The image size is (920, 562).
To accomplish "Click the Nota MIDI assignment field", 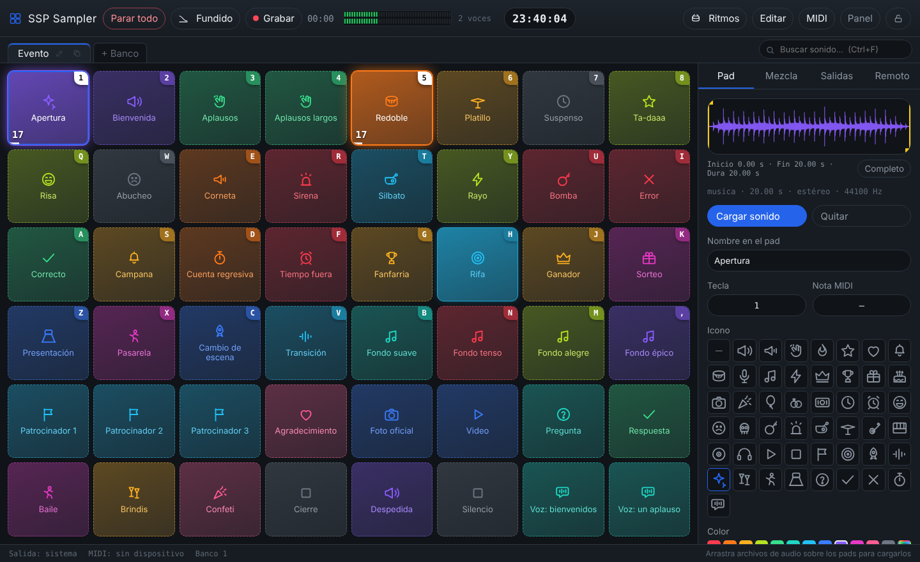I will pyautogui.click(x=861, y=305).
